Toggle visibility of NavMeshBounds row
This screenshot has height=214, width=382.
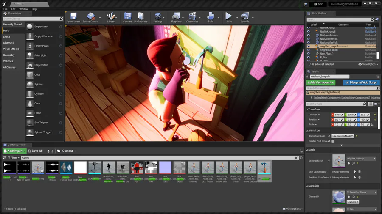[x=308, y=35]
